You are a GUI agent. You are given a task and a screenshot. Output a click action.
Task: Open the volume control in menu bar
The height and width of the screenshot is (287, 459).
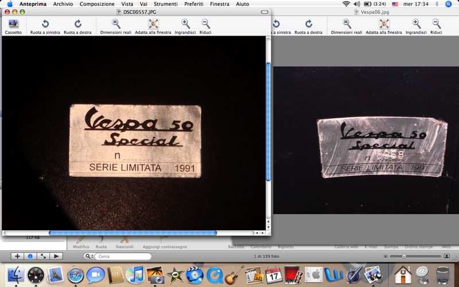point(357,4)
